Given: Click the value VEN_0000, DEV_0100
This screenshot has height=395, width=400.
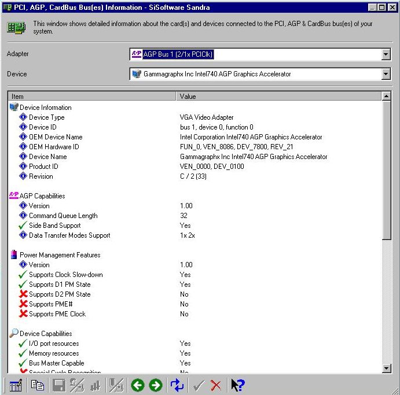Looking at the screenshot, I should [x=212, y=167].
